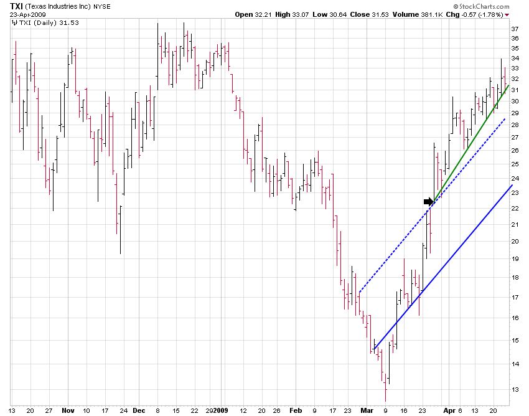
Task: Click price axis label 22
Action: (x=515, y=209)
